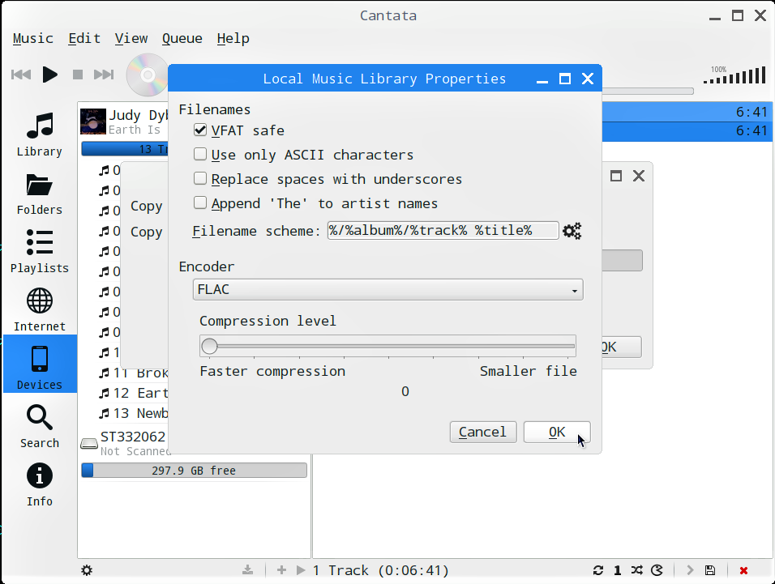Toggle shuffle/random playback icon
The height and width of the screenshot is (584, 775).
(x=637, y=570)
